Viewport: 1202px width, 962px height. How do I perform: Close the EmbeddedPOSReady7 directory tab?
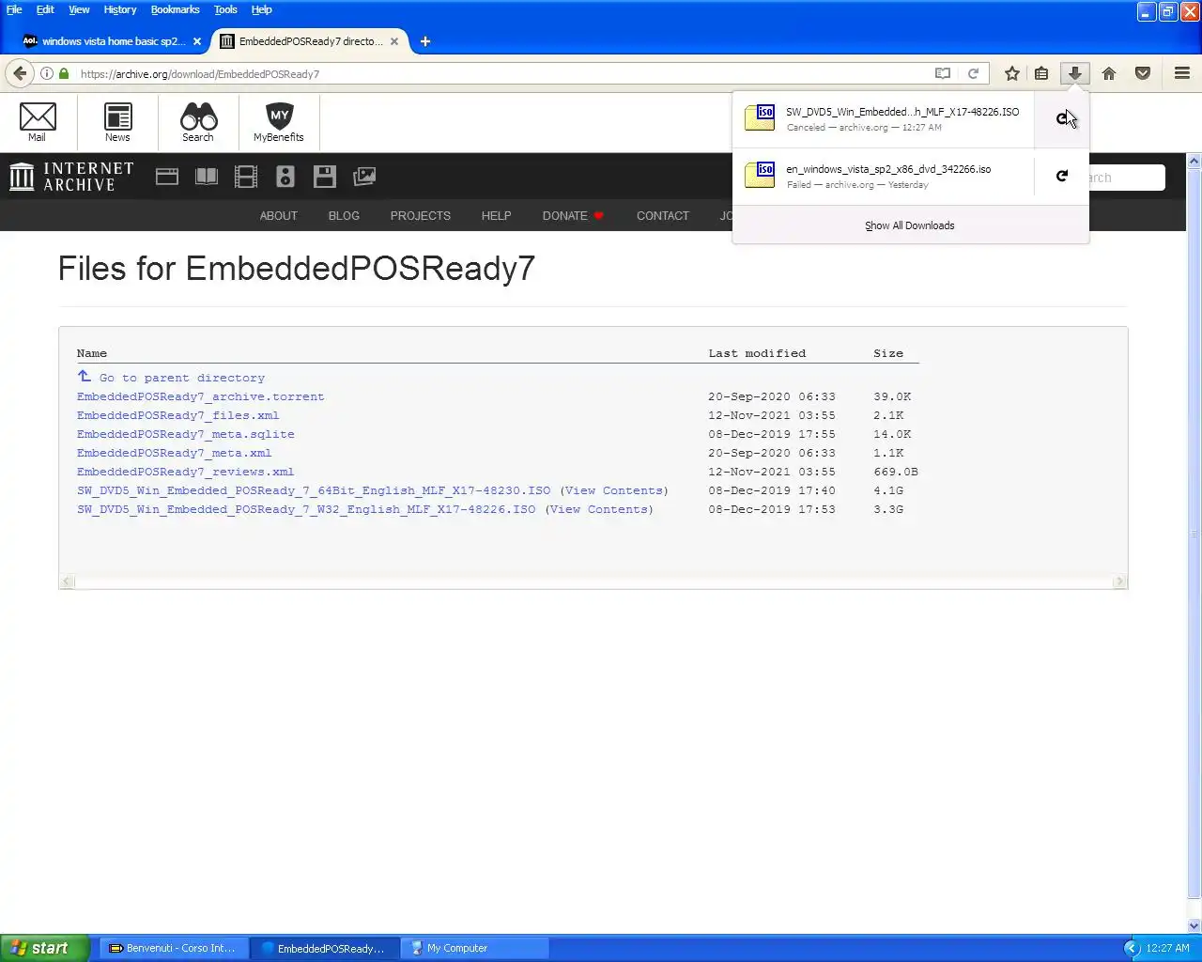pos(394,41)
